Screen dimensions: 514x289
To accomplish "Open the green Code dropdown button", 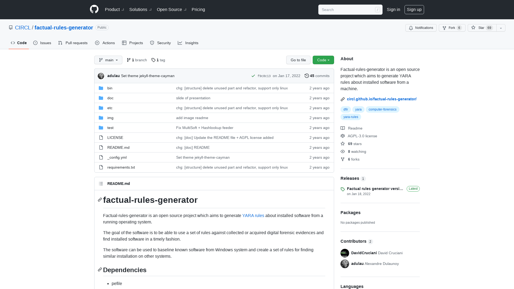I will point(323,60).
